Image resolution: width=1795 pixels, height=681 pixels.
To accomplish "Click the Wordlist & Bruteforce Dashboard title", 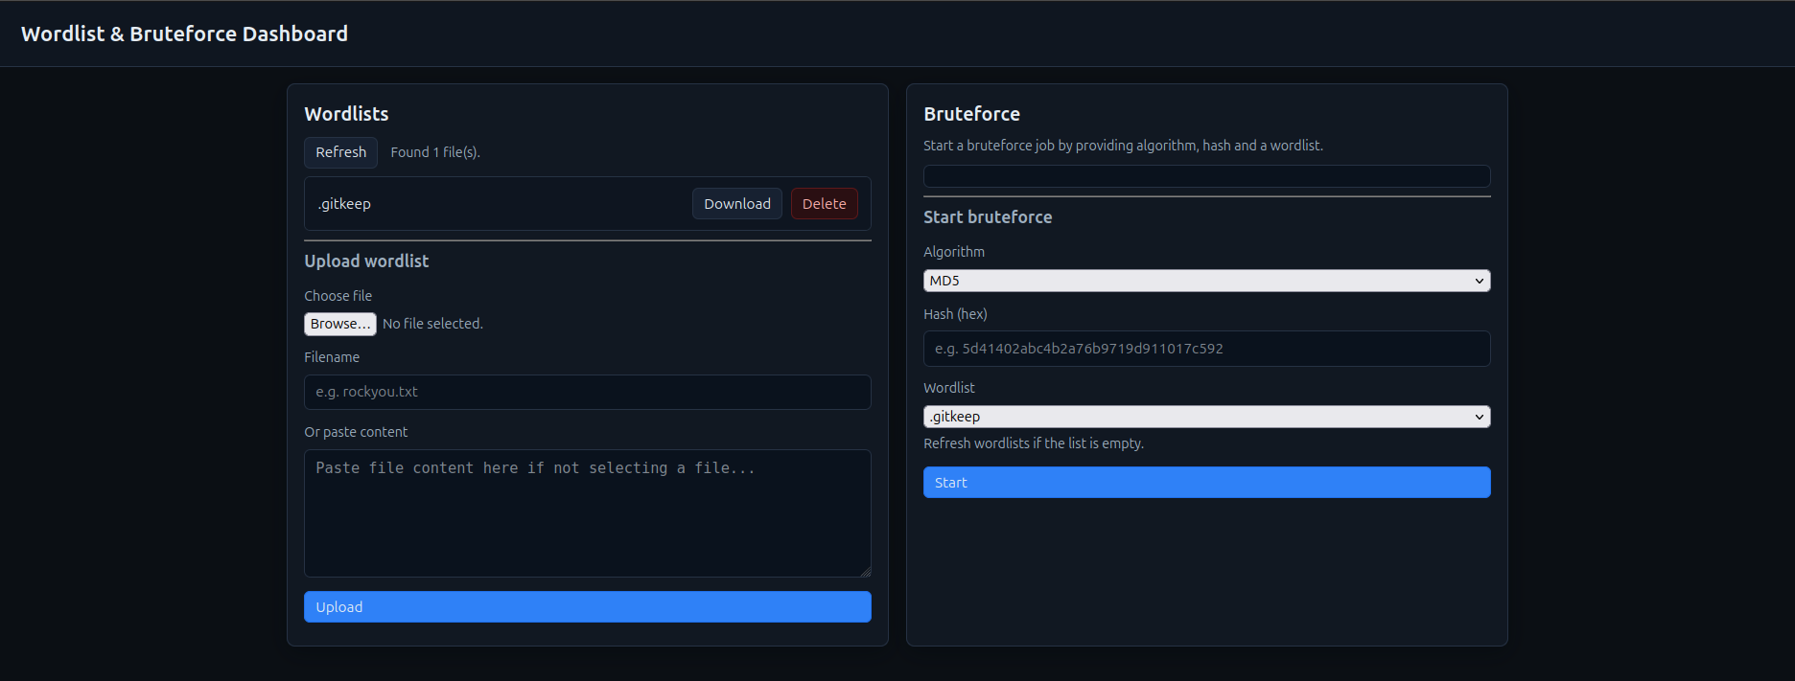I will coord(184,34).
